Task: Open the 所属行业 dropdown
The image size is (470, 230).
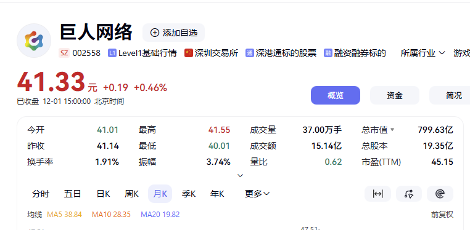Action: tap(423, 53)
